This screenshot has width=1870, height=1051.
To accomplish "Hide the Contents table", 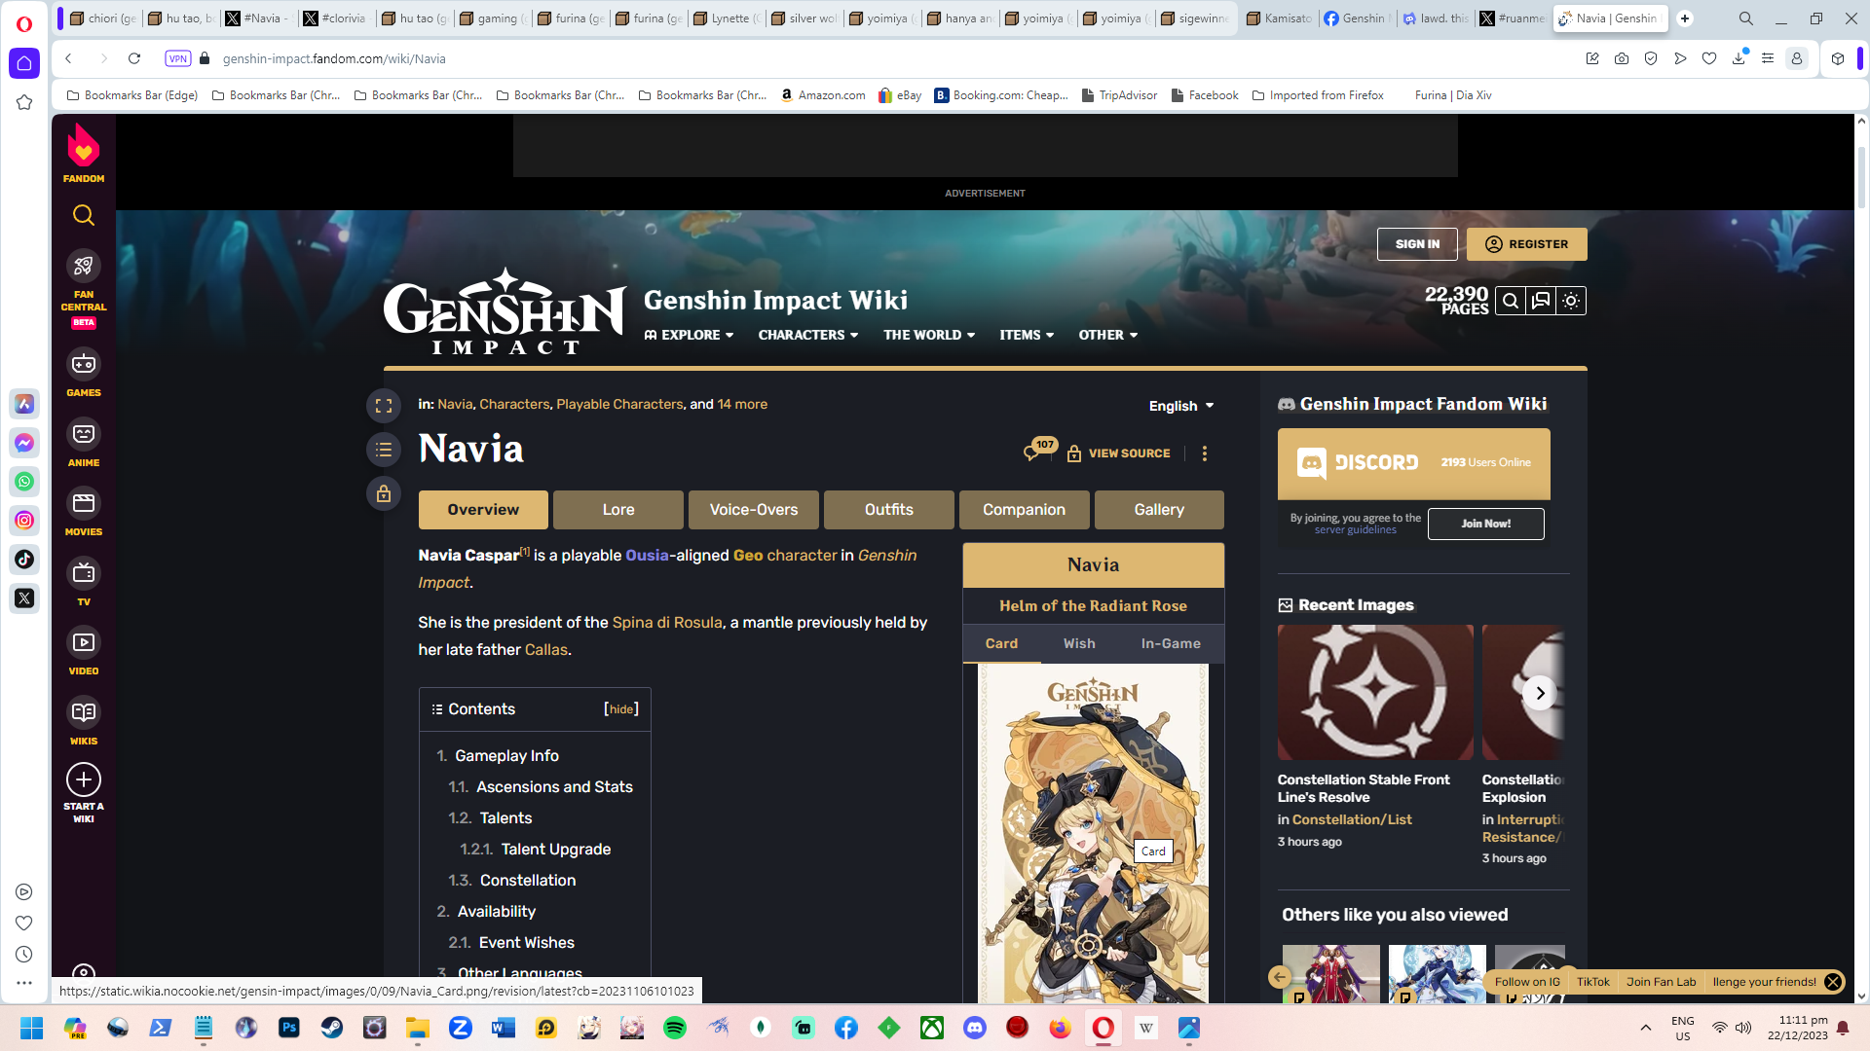I will coord(621,709).
